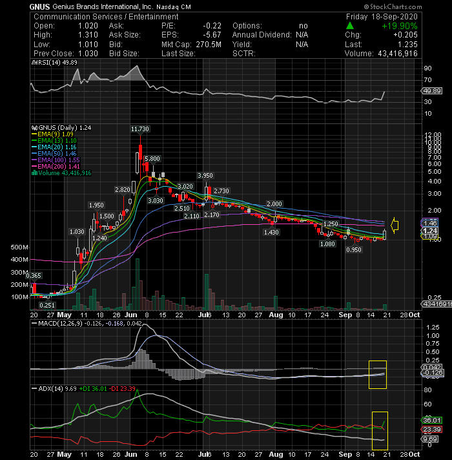452x460 pixels.
Task: Click the 2.170 price label
Action: [x=212, y=215]
